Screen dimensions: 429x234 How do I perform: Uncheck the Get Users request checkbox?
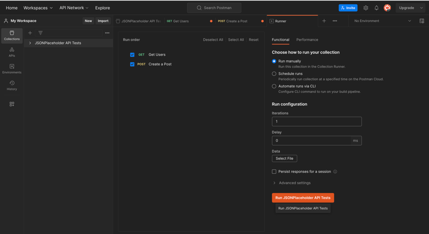point(132,55)
